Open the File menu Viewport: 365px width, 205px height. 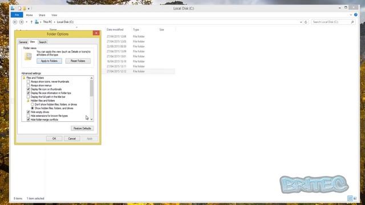coord(17,15)
